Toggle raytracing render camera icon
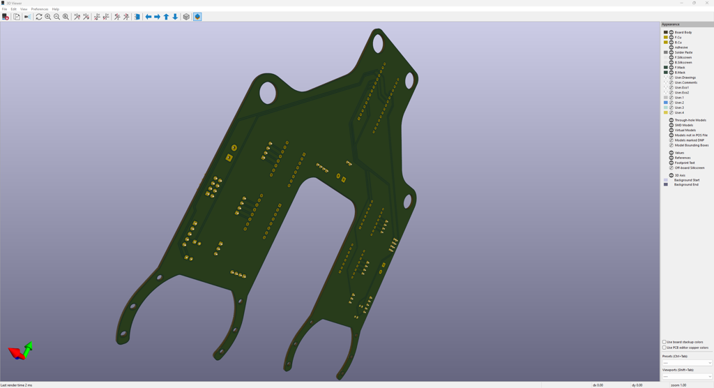 [x=28, y=17]
